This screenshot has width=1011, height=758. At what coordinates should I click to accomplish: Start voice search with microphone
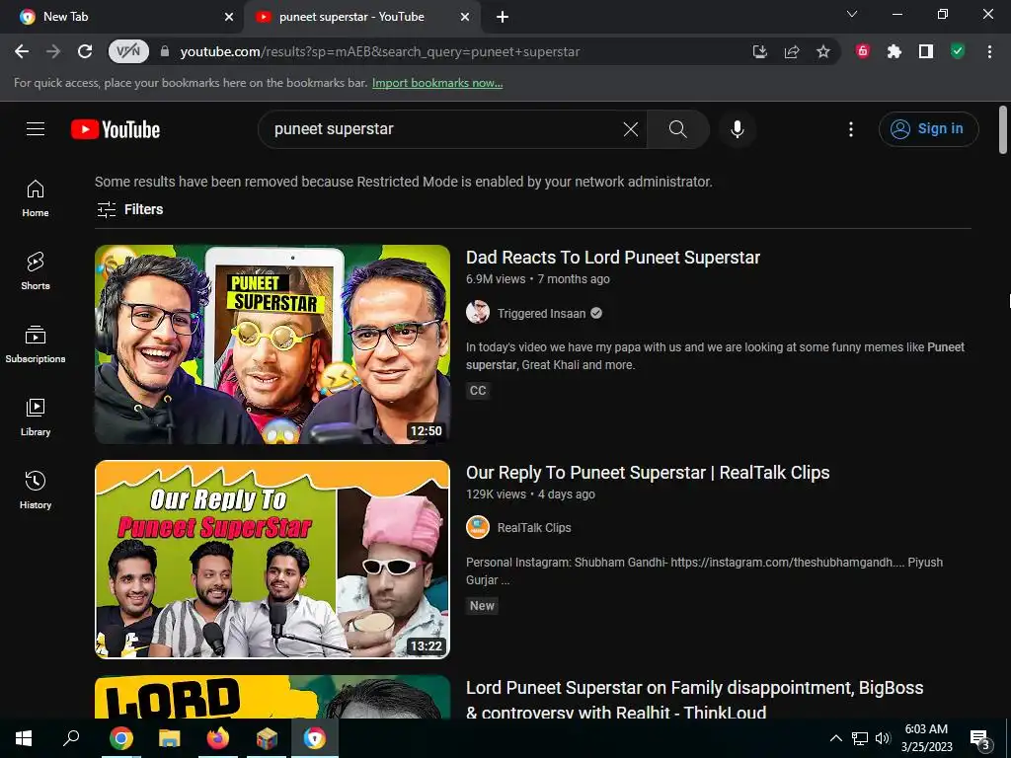coord(737,129)
